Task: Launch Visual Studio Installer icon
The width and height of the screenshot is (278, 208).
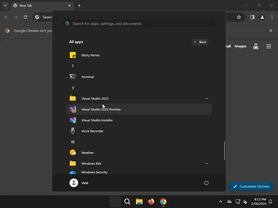Action: coord(73,120)
